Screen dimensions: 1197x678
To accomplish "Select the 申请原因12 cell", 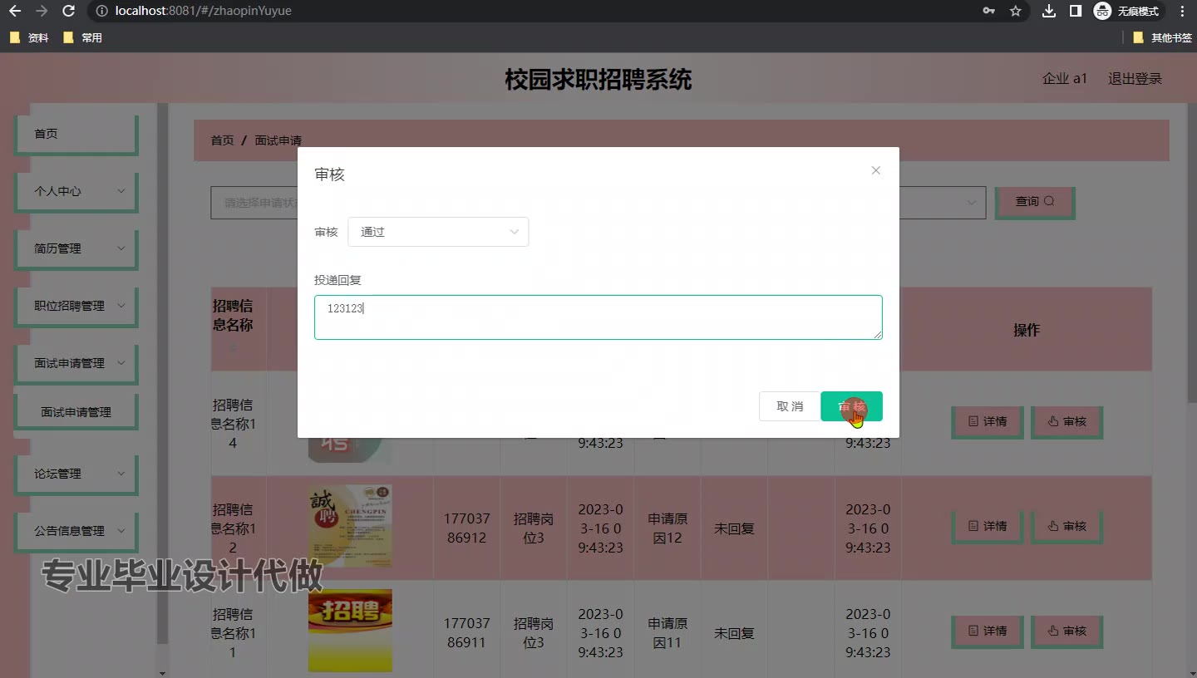I will click(x=667, y=528).
